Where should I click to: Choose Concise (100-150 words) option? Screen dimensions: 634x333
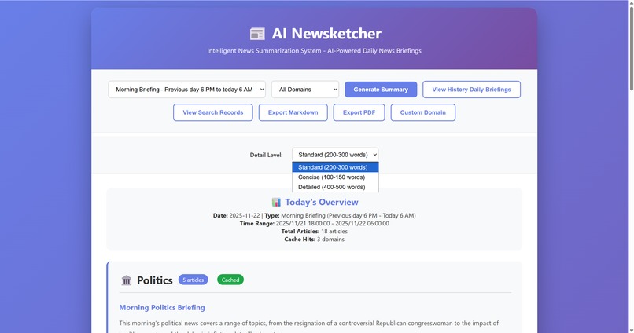coord(335,177)
